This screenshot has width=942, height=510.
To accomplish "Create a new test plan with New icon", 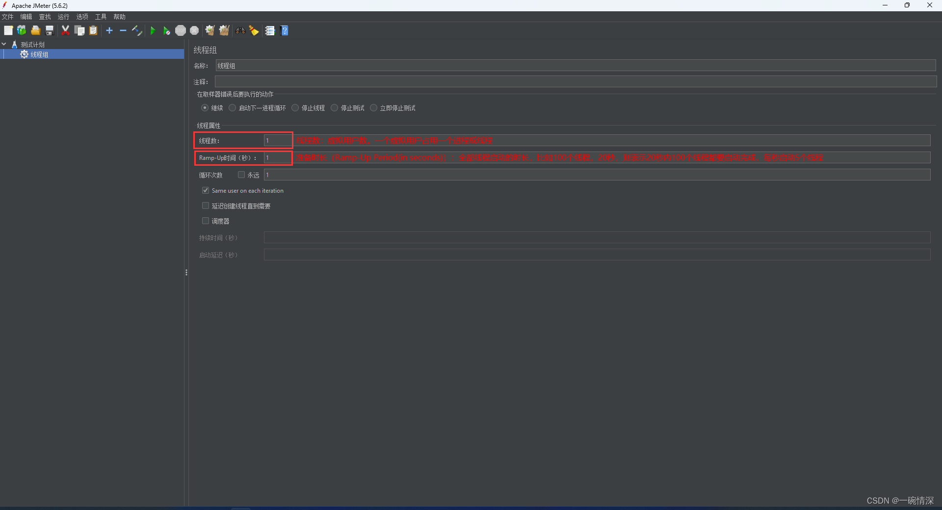I will [8, 30].
